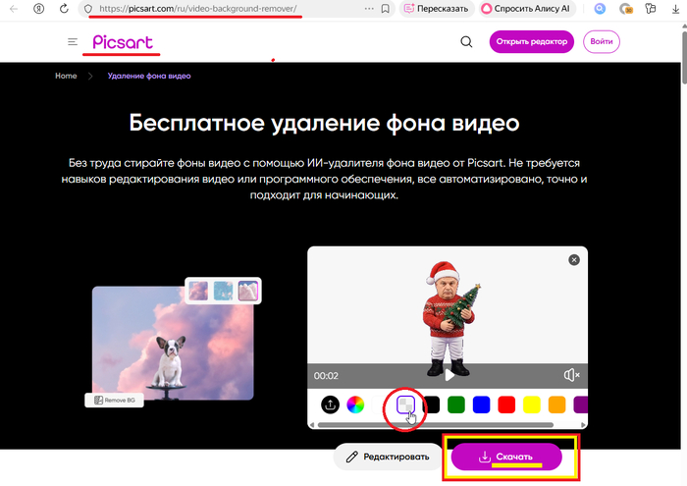Open the Picsart hamburger menu
Image resolution: width=687 pixels, height=486 pixels.
click(x=73, y=42)
